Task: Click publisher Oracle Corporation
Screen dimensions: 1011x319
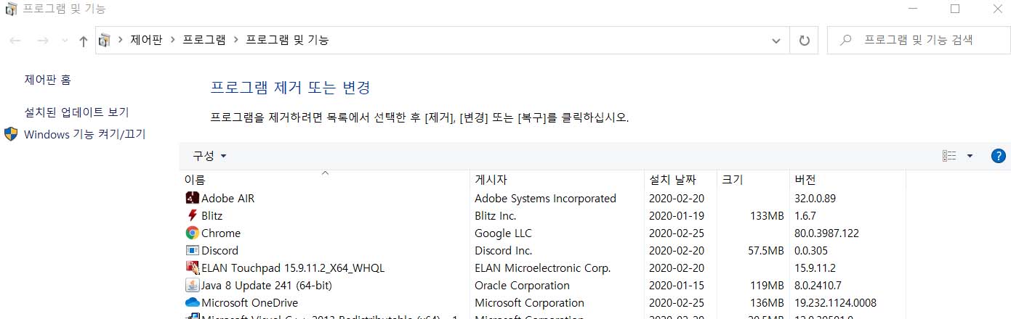Action: pyautogui.click(x=522, y=285)
